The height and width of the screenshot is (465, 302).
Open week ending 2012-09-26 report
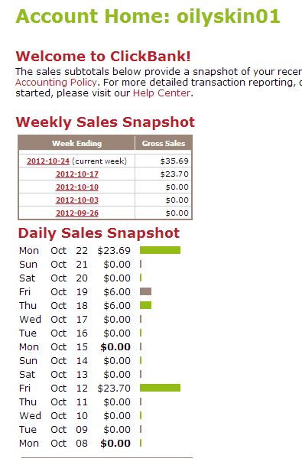(77, 213)
